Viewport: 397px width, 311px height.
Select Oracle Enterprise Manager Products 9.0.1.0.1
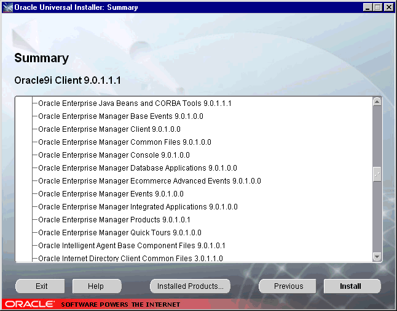(114, 220)
